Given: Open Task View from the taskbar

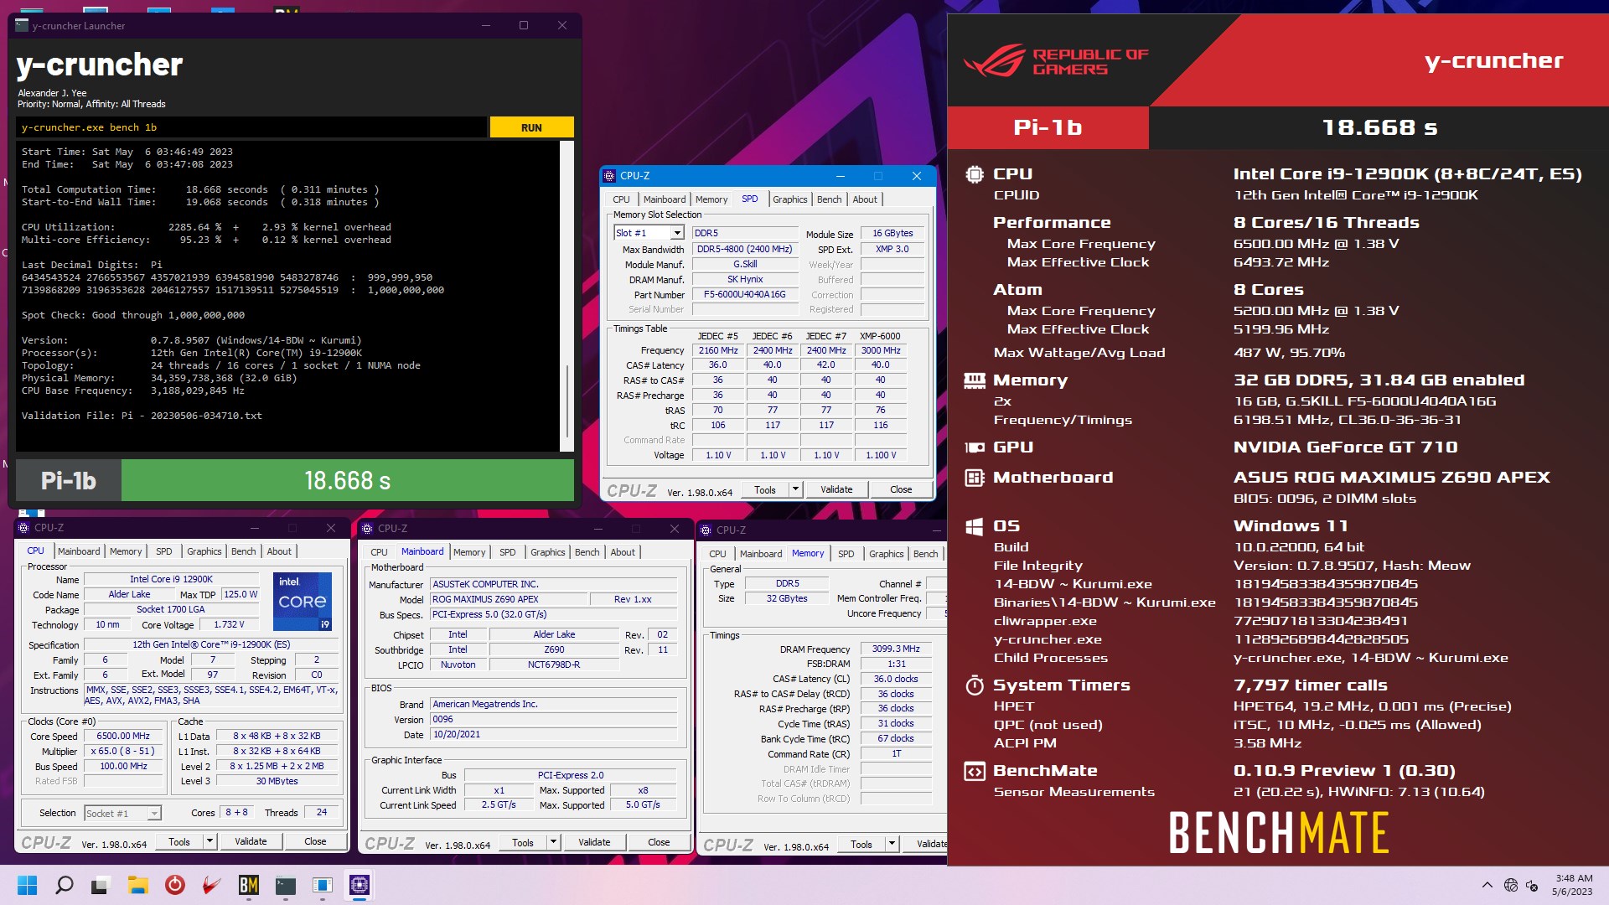Looking at the screenshot, I should 101,885.
